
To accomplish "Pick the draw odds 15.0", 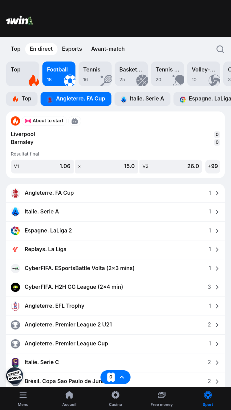I will (x=106, y=166).
